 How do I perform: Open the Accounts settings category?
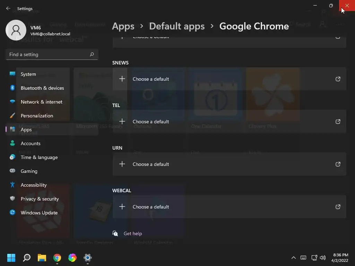[52, 143]
